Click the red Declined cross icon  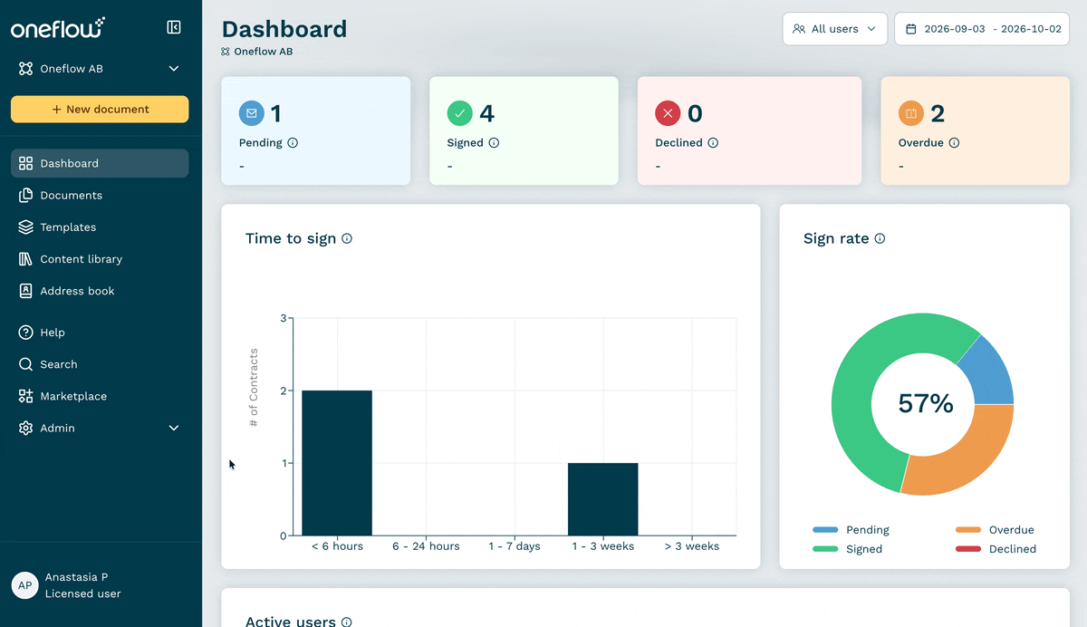coord(668,113)
